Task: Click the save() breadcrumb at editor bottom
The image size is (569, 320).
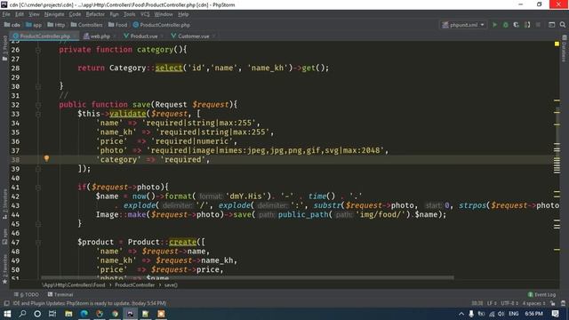Action: point(171,285)
